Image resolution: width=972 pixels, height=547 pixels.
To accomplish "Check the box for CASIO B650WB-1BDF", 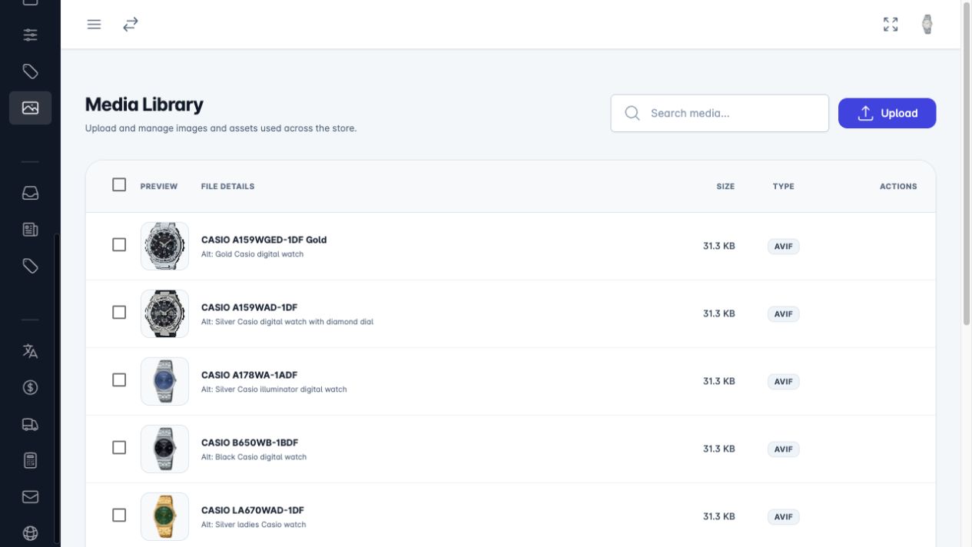I will (119, 447).
